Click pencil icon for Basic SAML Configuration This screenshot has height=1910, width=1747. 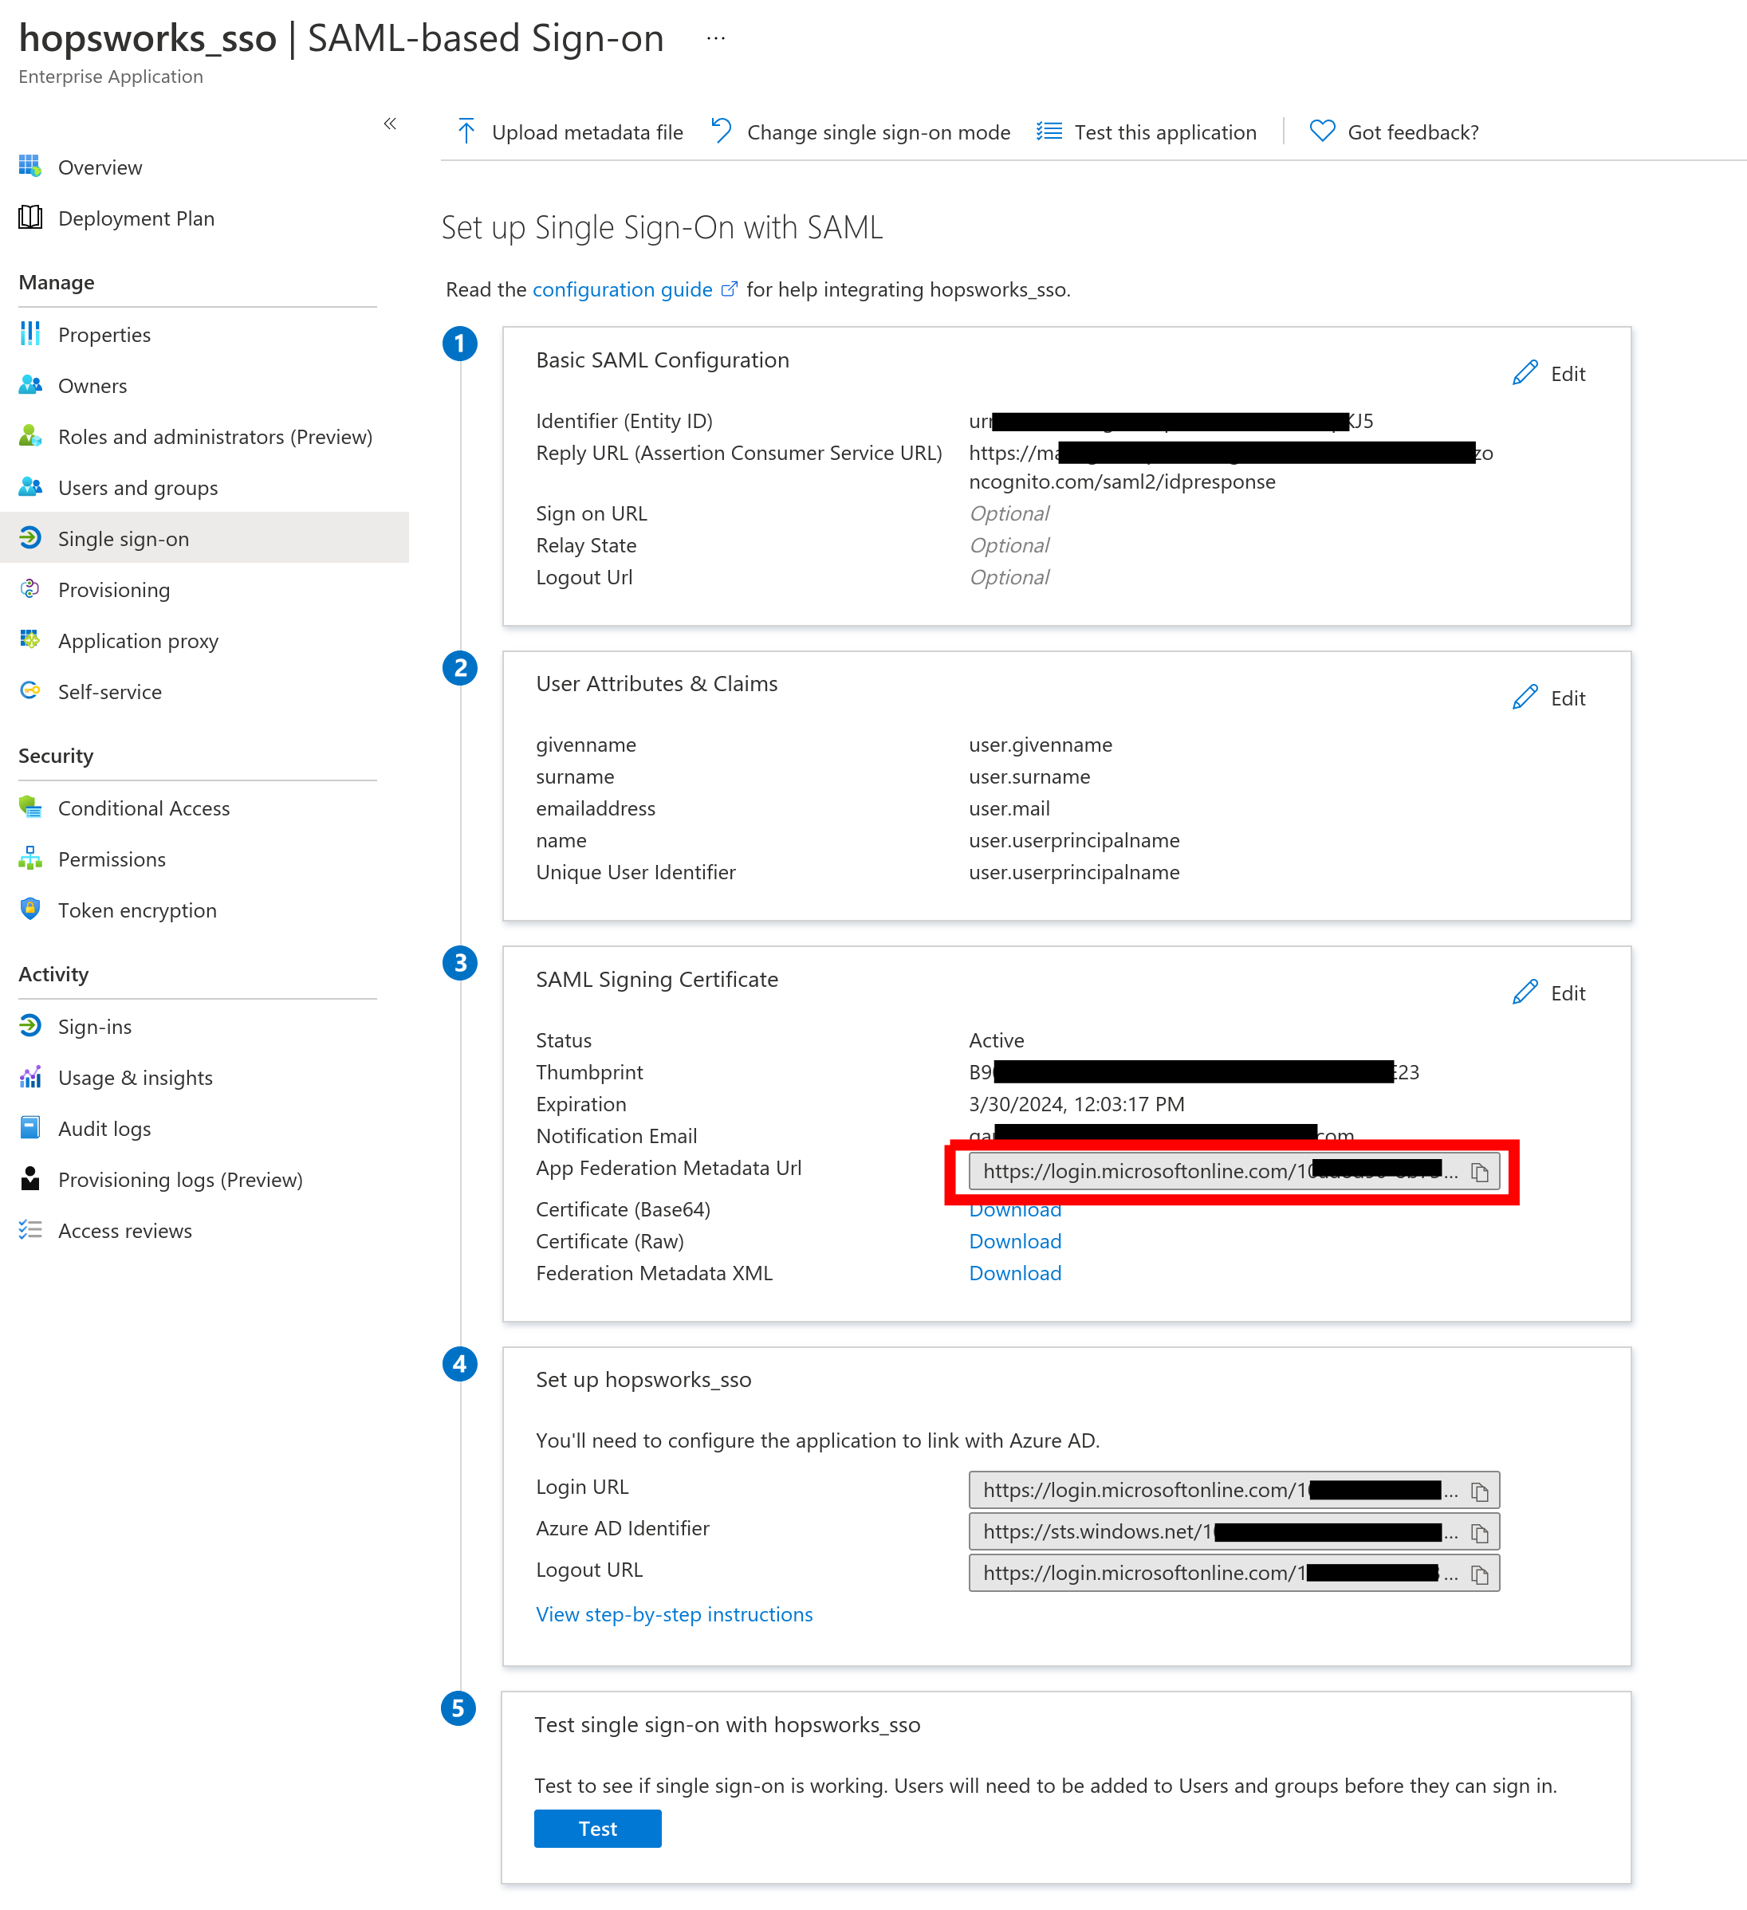tap(1525, 373)
